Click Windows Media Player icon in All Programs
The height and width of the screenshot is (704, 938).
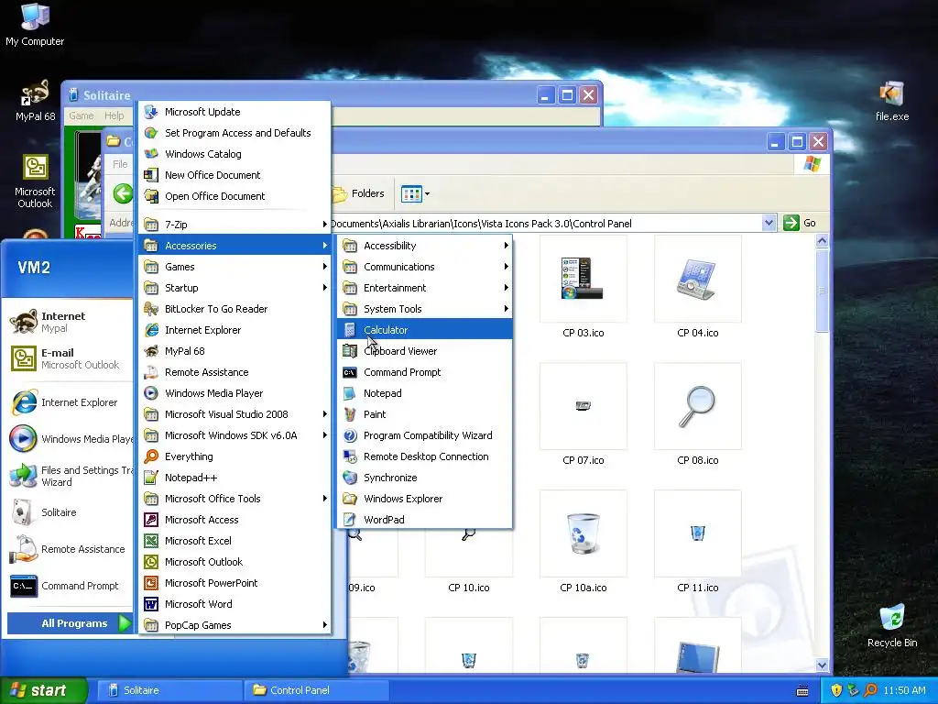(151, 393)
